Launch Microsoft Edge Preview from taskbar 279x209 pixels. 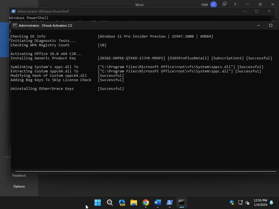122,202
